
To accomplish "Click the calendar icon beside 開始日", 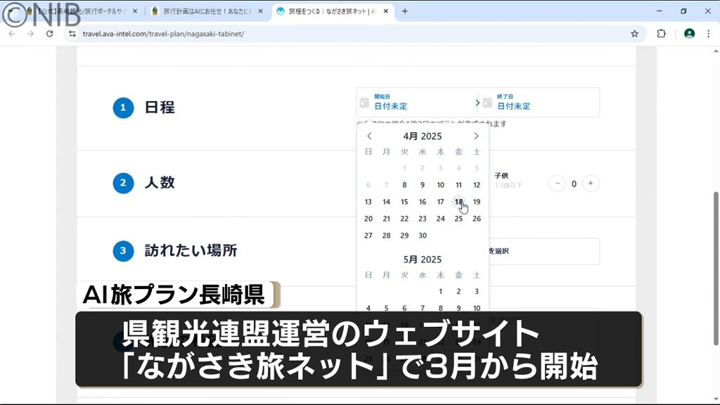I will (364, 102).
